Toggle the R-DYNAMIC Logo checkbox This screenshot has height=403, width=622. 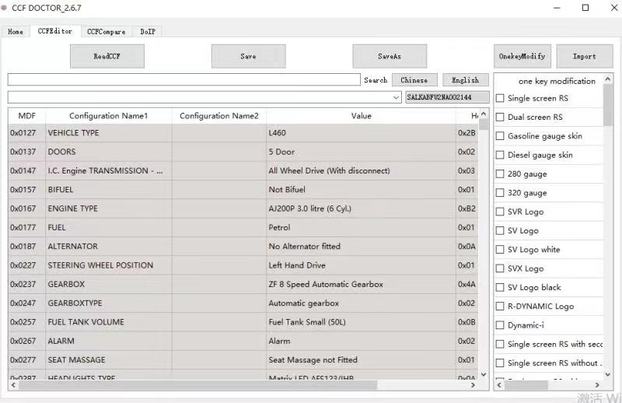[500, 307]
